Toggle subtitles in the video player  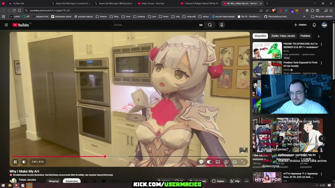218,162
